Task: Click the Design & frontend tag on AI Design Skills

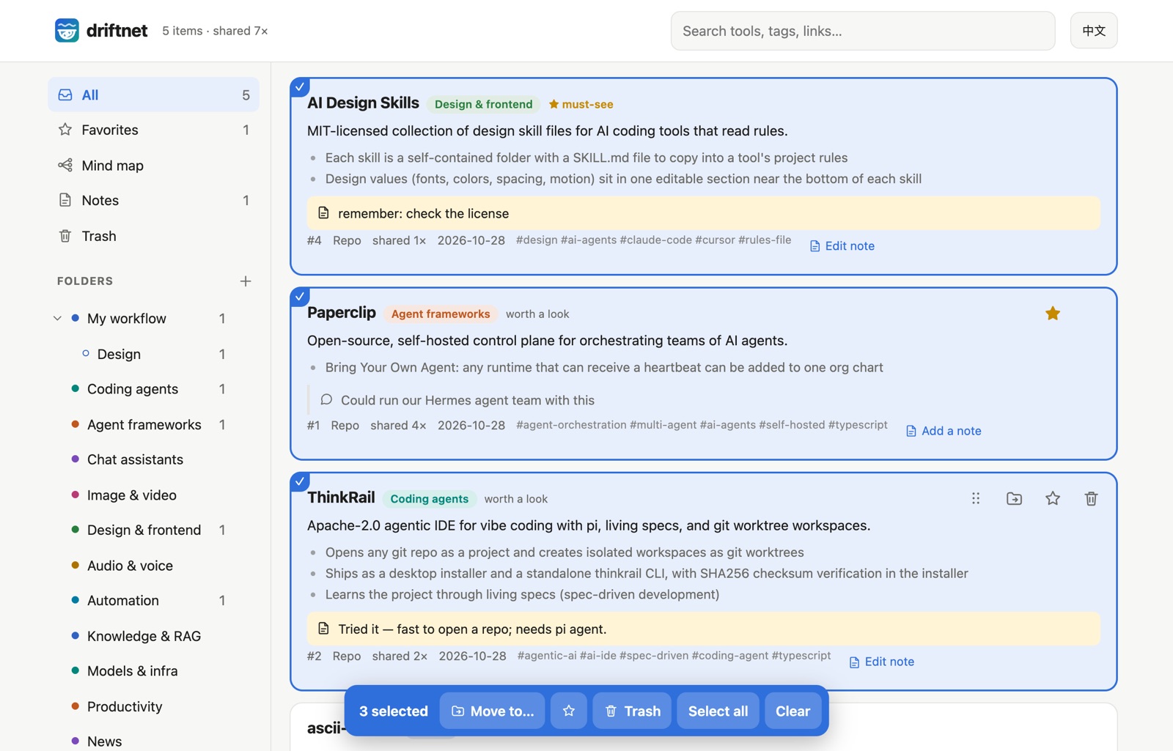Action: click(484, 104)
